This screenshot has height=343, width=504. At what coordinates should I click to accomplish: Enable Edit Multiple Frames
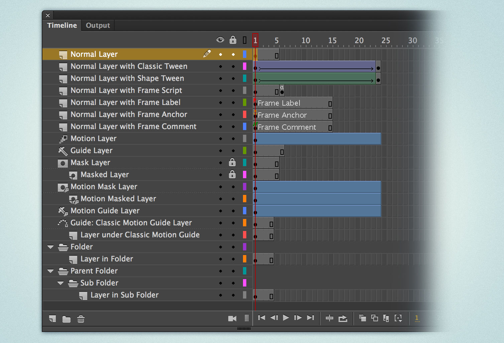(386, 318)
